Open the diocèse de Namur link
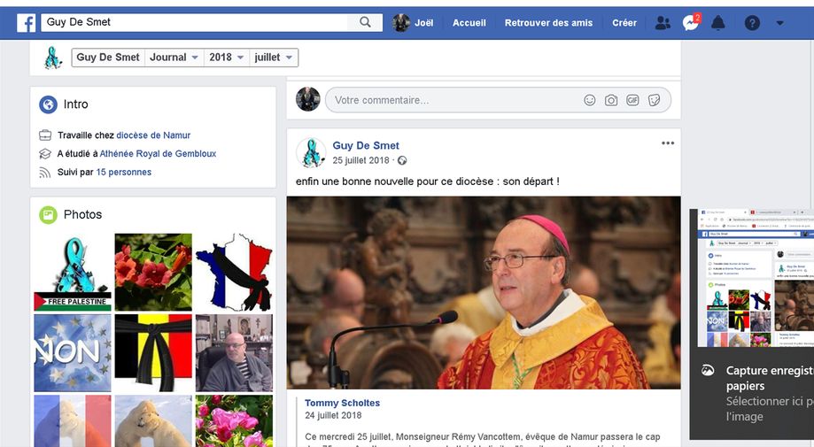814x447 pixels. coord(153,135)
